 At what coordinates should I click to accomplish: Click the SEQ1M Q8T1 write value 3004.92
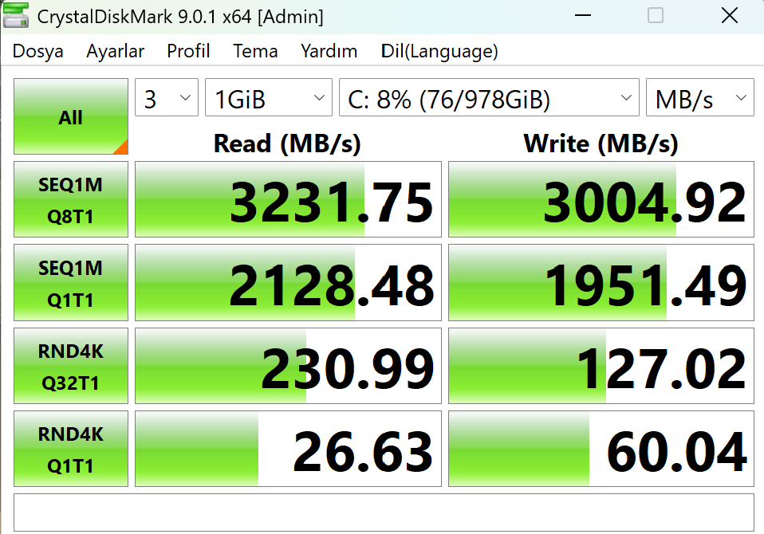pos(601,199)
